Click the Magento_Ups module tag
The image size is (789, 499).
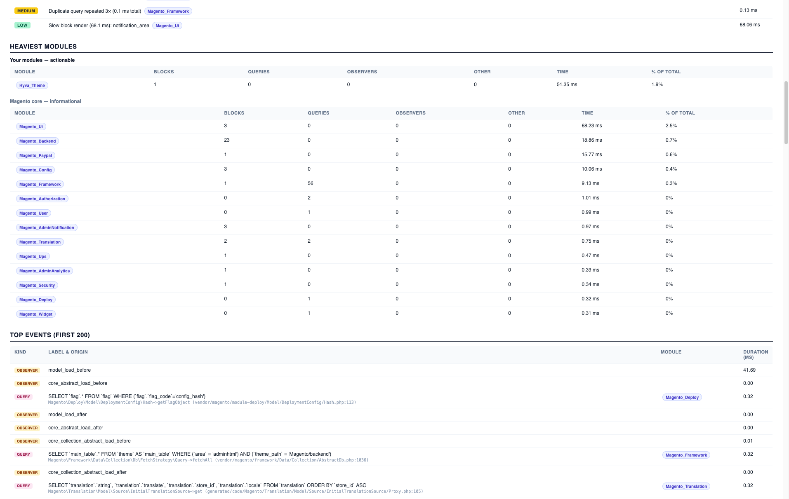pos(33,256)
